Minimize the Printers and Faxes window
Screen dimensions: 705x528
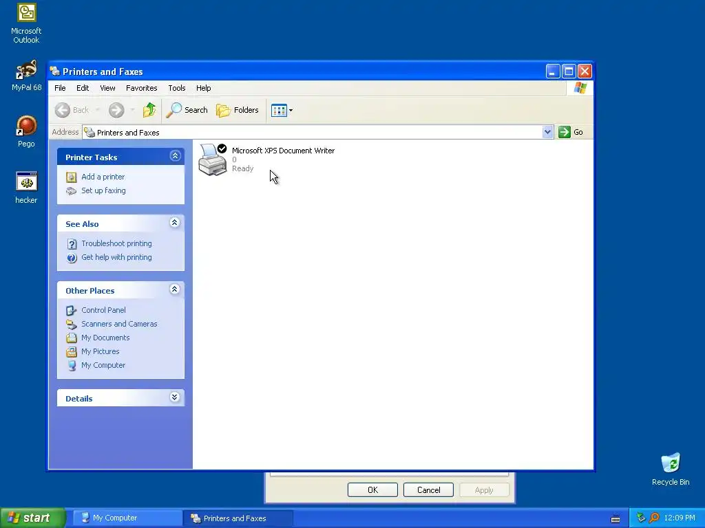pyautogui.click(x=553, y=71)
